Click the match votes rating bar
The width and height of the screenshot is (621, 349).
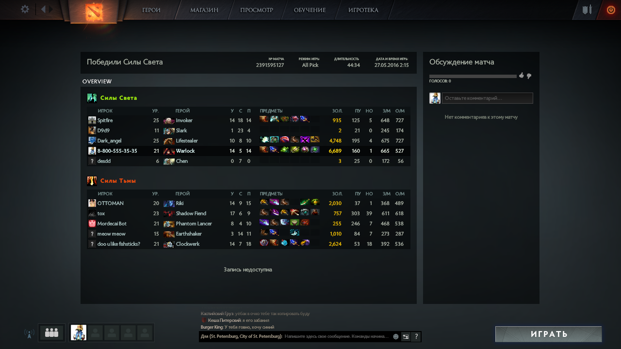point(473,76)
